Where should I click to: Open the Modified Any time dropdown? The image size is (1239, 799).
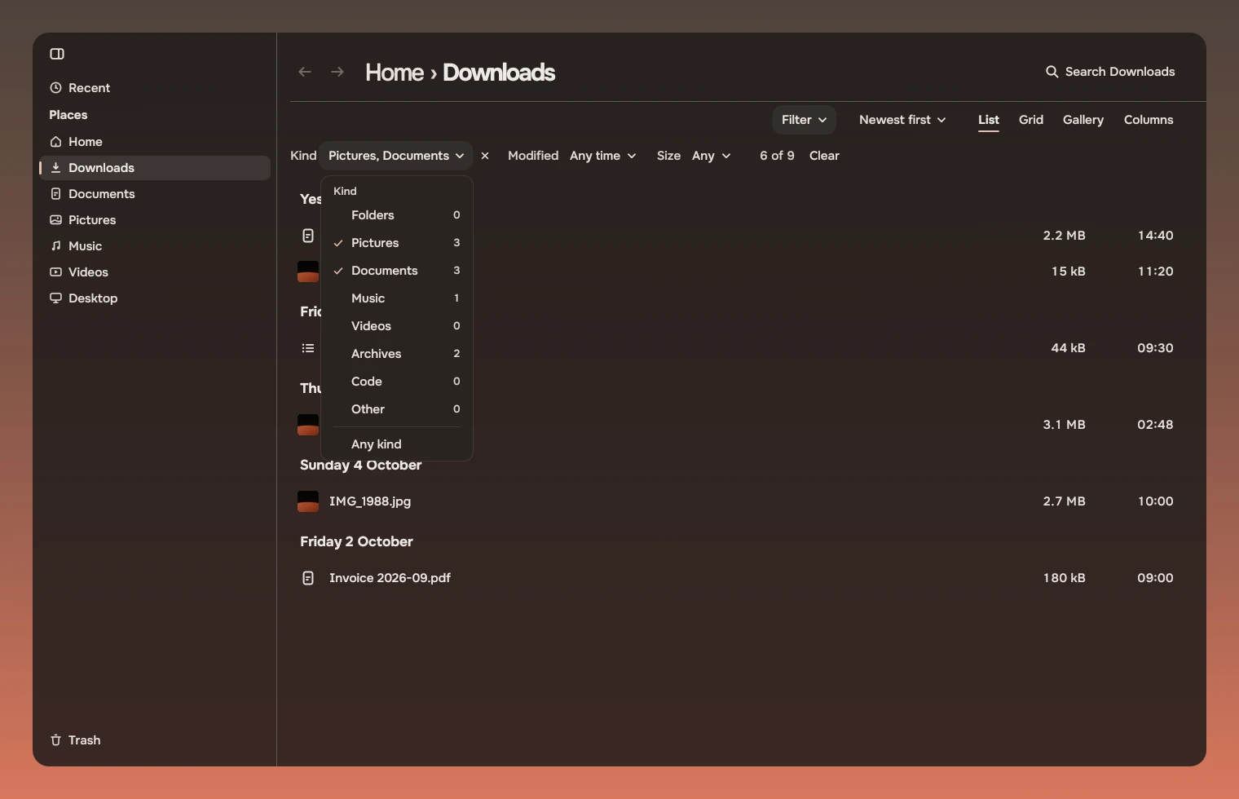click(603, 156)
